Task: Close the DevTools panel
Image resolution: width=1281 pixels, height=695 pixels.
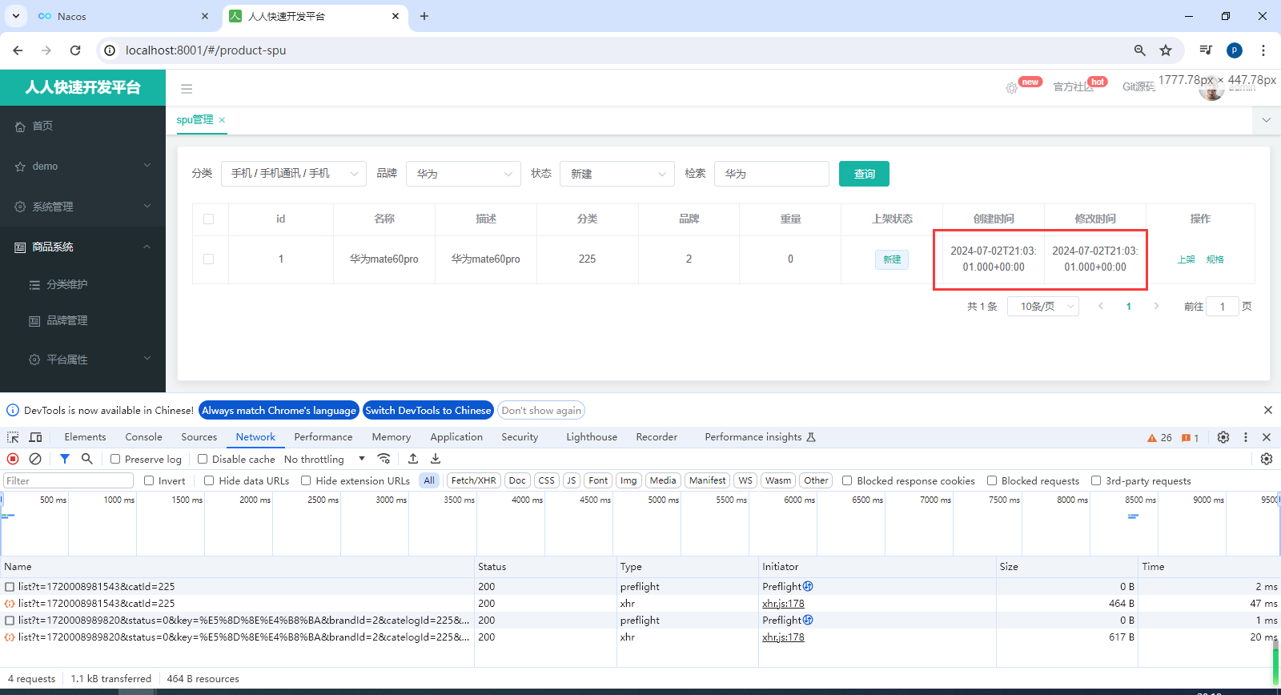Action: 1267,437
